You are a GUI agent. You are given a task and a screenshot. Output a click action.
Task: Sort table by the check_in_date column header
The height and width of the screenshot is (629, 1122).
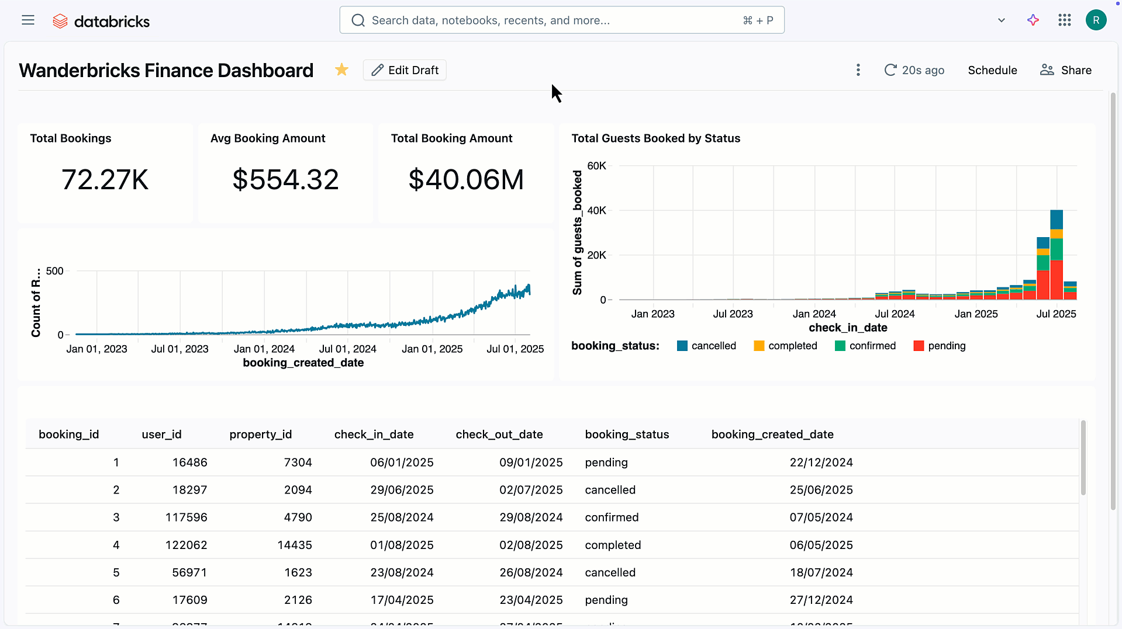(374, 434)
